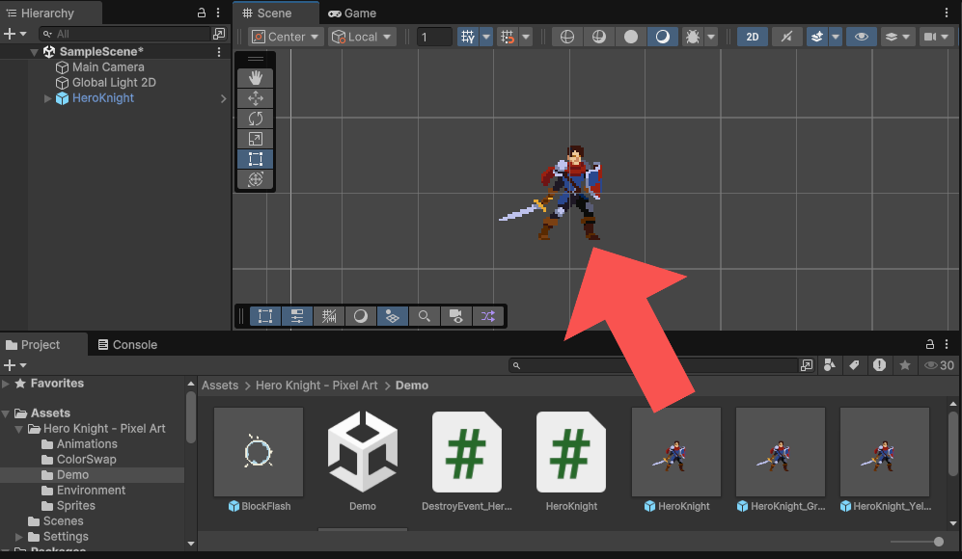Expand the HeroKnight object in Hierarchy
The image size is (962, 559).
pyautogui.click(x=47, y=98)
